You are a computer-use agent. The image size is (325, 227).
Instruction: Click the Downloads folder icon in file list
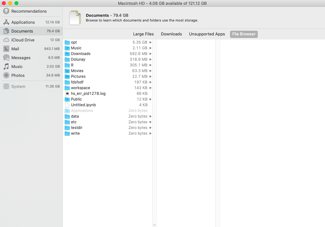coord(67,54)
